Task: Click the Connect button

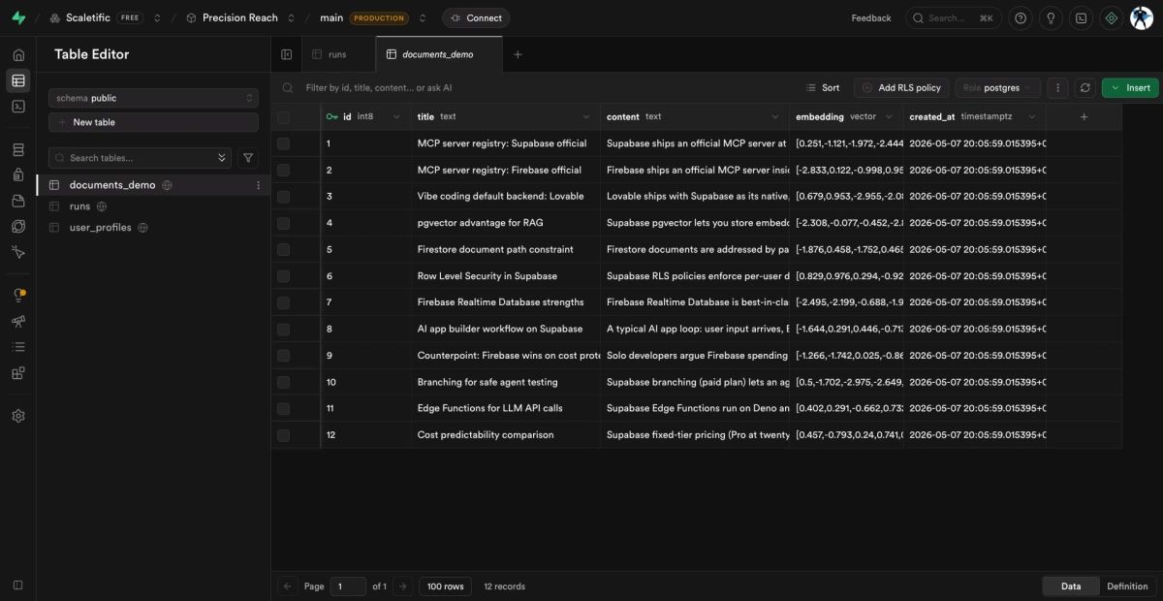Action: click(x=476, y=17)
